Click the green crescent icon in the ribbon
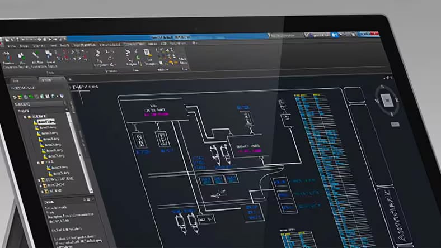Image resolution: width=441 pixels, height=248 pixels. tap(138, 58)
